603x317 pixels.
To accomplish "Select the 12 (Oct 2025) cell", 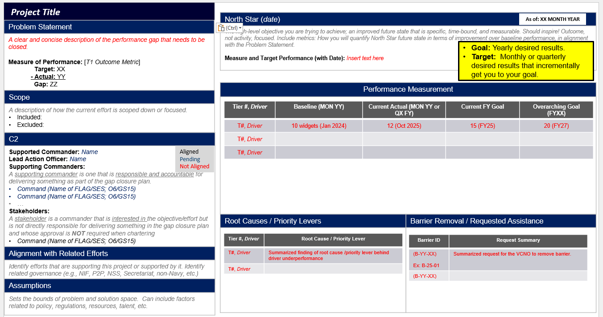I will pos(404,126).
